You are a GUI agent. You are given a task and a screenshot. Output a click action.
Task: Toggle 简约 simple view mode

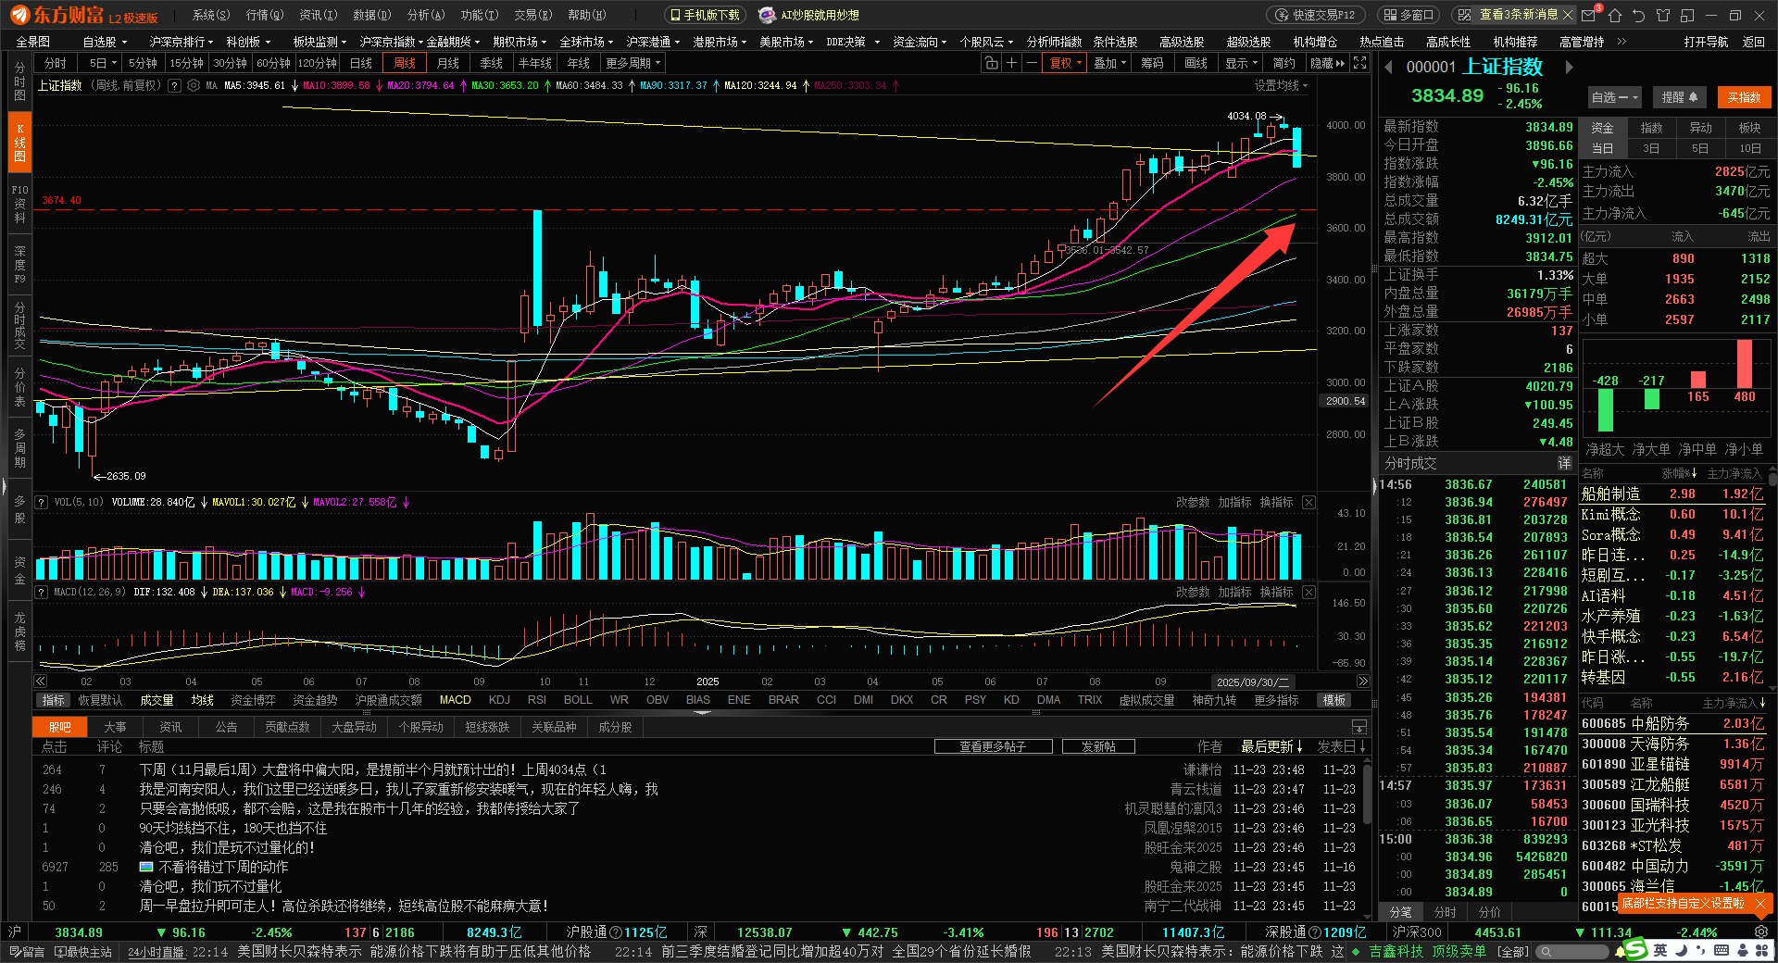pyautogui.click(x=1283, y=63)
